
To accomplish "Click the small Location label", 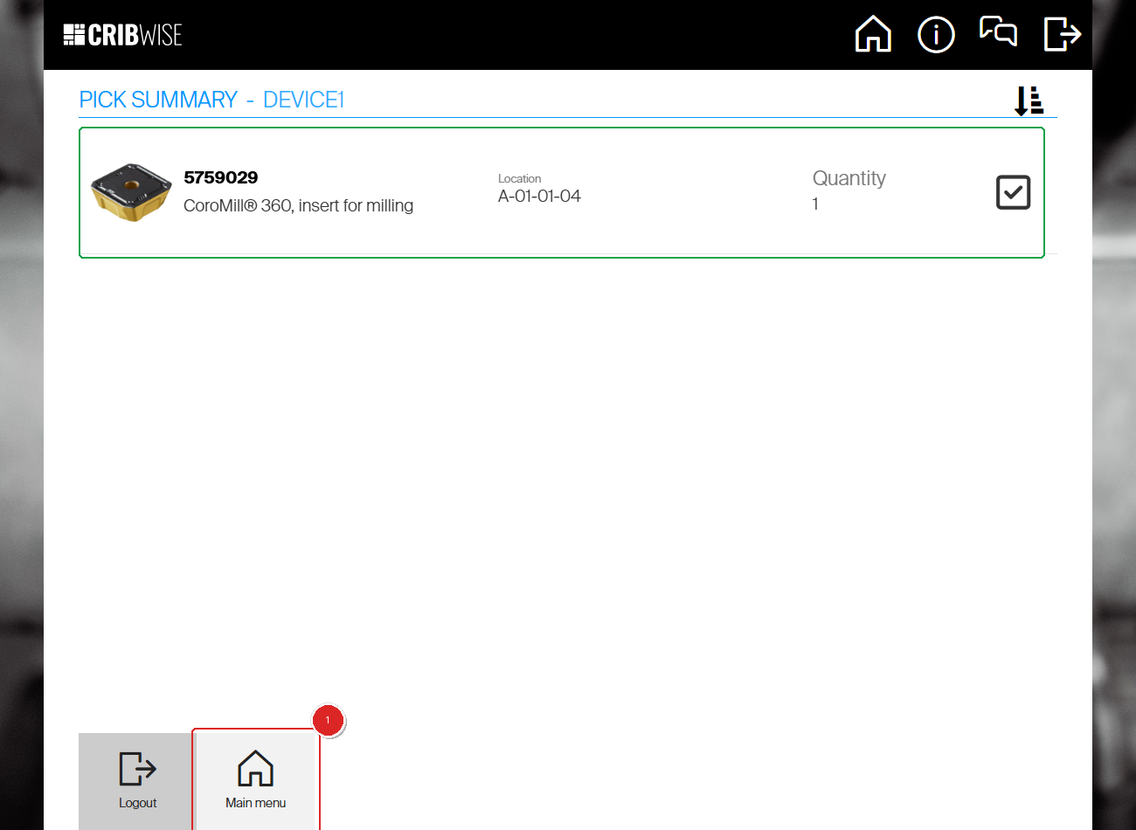I will tap(519, 178).
